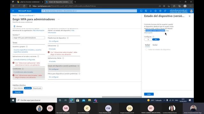Go to Acceso condicional breadcrumb
The image size is (204, 114).
click(x=26, y=16)
